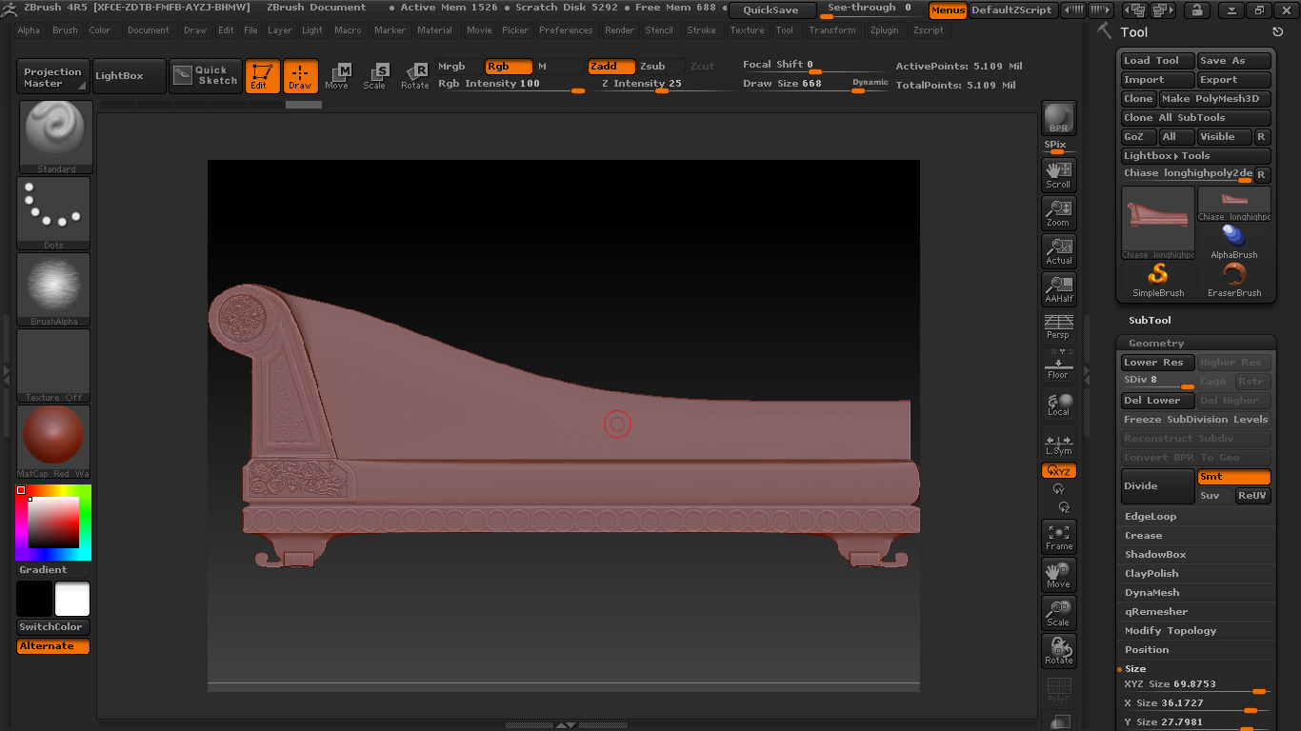This screenshot has height=731, width=1301.
Task: Select the AlphaBrush tool
Action: coord(1234,242)
